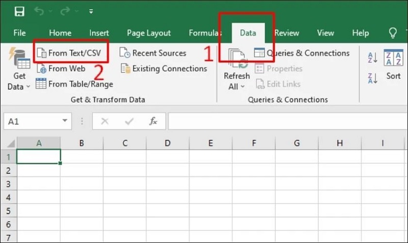
Task: Click inside the formula bar field
Action: [286, 121]
